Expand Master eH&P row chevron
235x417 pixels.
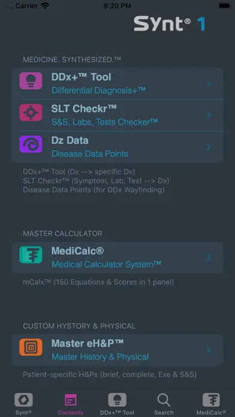click(209, 350)
